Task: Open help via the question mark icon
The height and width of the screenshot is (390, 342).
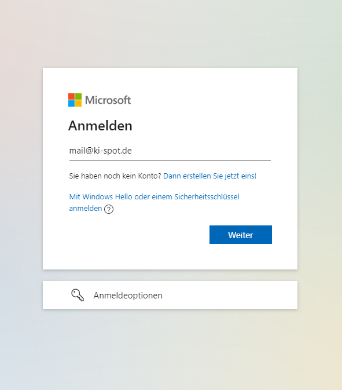Action: point(109,209)
